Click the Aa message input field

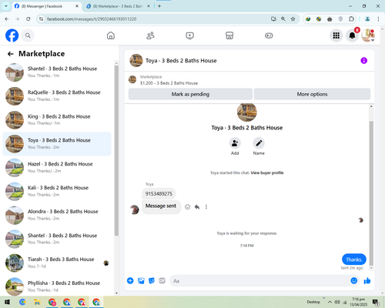coord(259,281)
